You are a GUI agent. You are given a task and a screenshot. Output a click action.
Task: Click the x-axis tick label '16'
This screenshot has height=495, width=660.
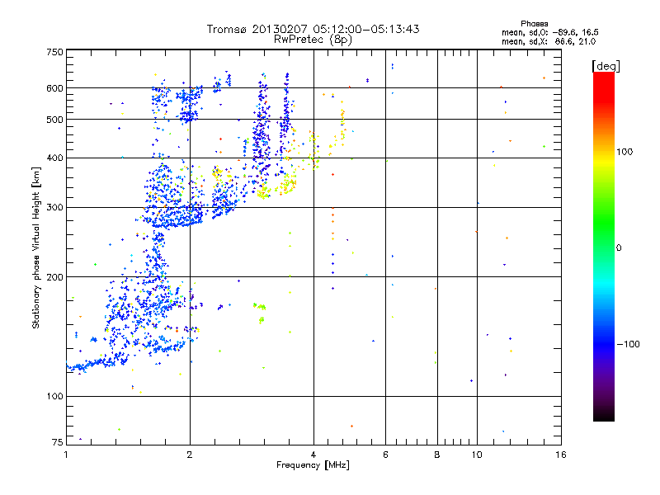click(x=561, y=455)
